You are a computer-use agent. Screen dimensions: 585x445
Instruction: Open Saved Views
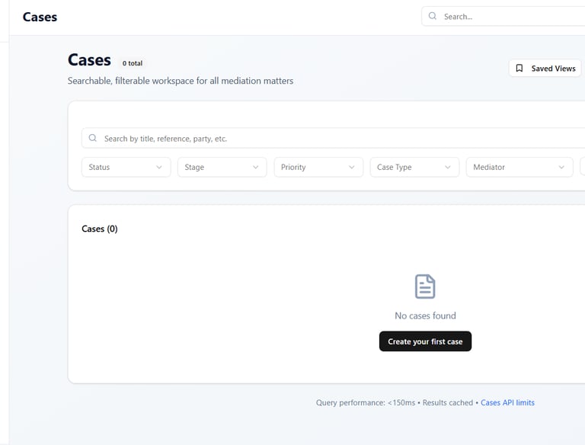(545, 69)
